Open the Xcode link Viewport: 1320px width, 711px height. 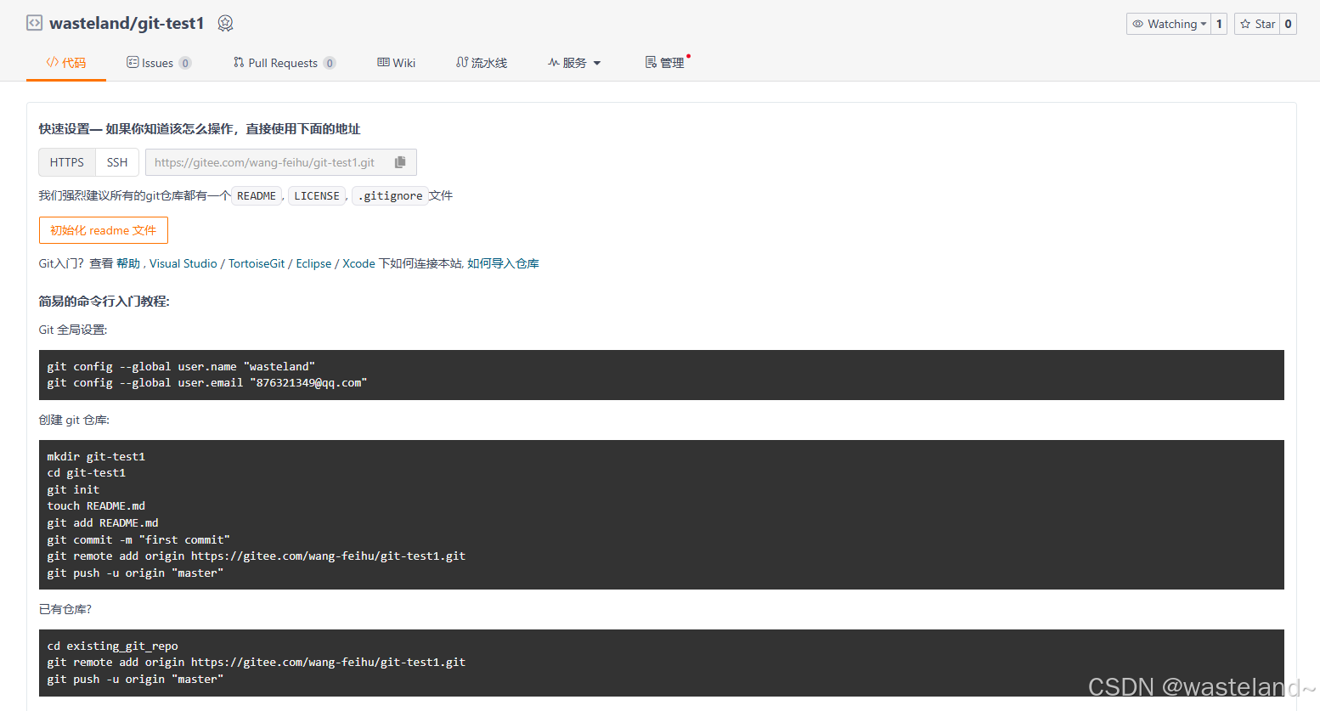click(358, 263)
